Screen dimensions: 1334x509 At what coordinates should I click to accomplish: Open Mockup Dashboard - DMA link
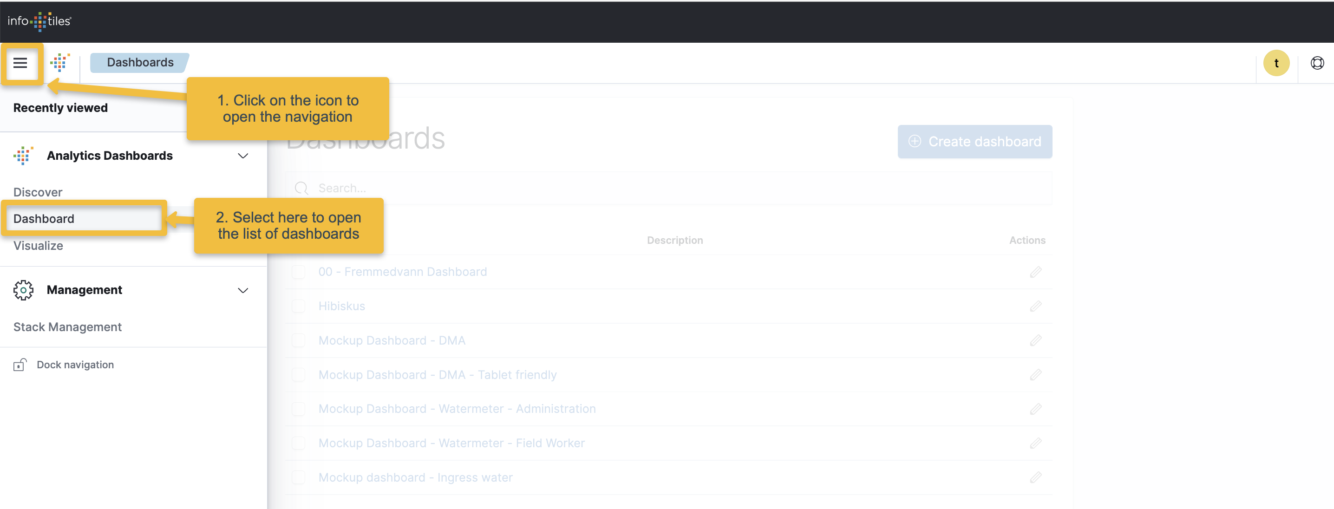(x=392, y=340)
